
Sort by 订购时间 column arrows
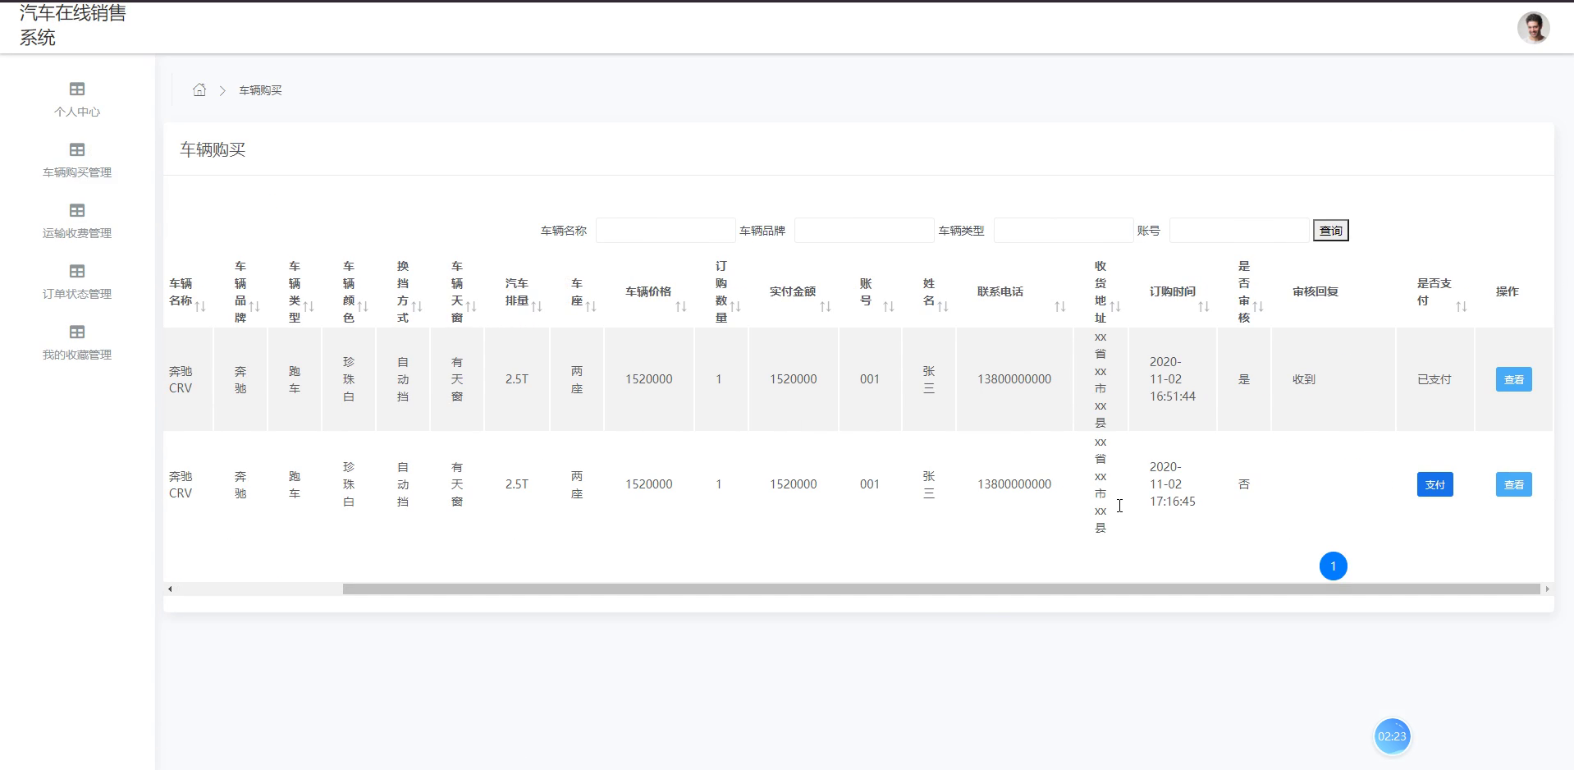click(x=1204, y=306)
